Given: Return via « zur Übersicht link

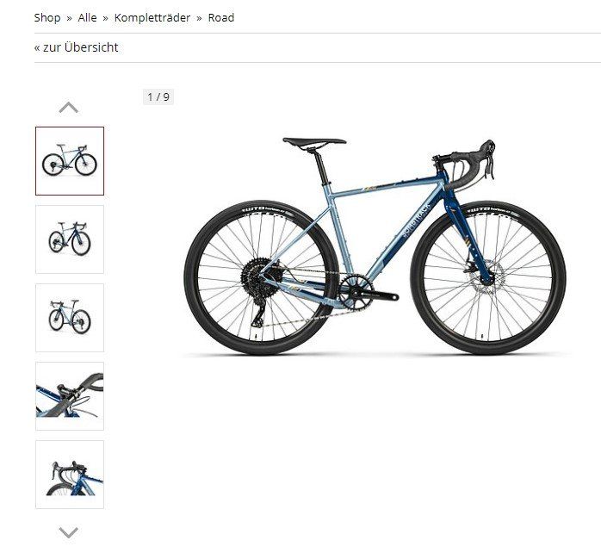Looking at the screenshot, I should pos(76,47).
